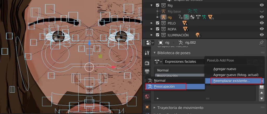Move pose up with the up arrow button
This screenshot has height=114, width=267.
[x=262, y=93]
